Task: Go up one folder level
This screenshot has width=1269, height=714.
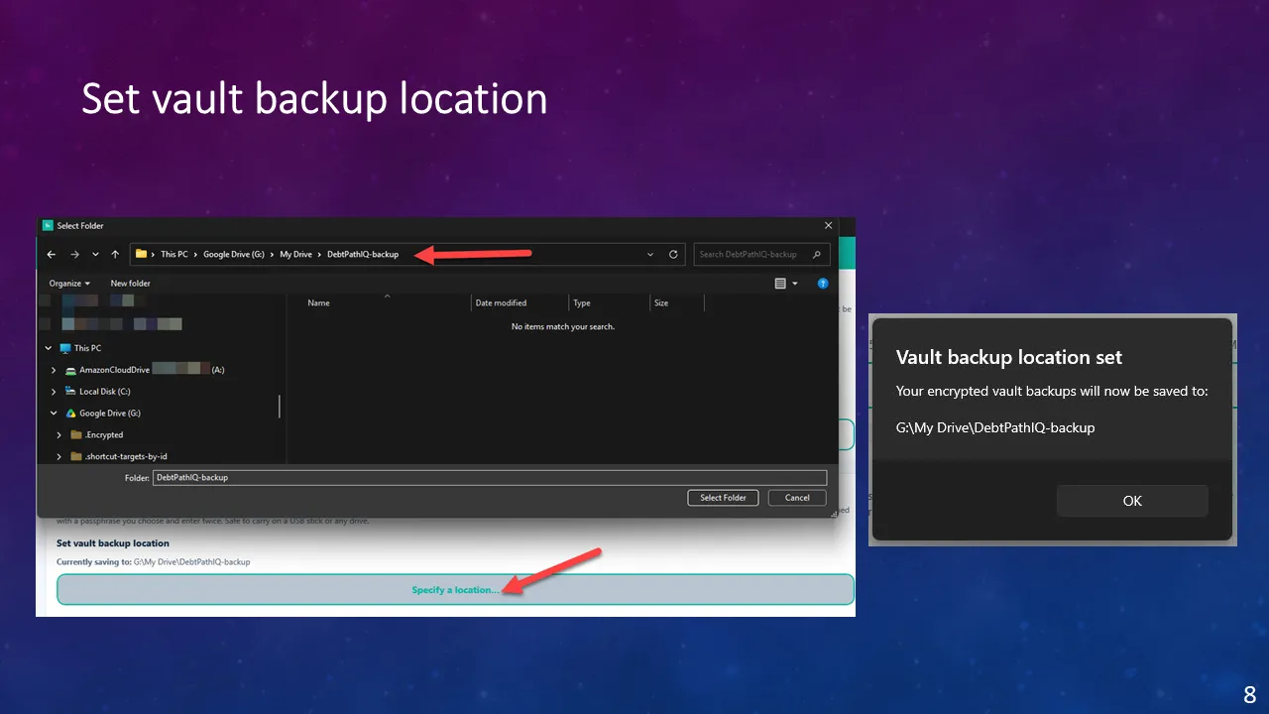Action: (x=115, y=254)
